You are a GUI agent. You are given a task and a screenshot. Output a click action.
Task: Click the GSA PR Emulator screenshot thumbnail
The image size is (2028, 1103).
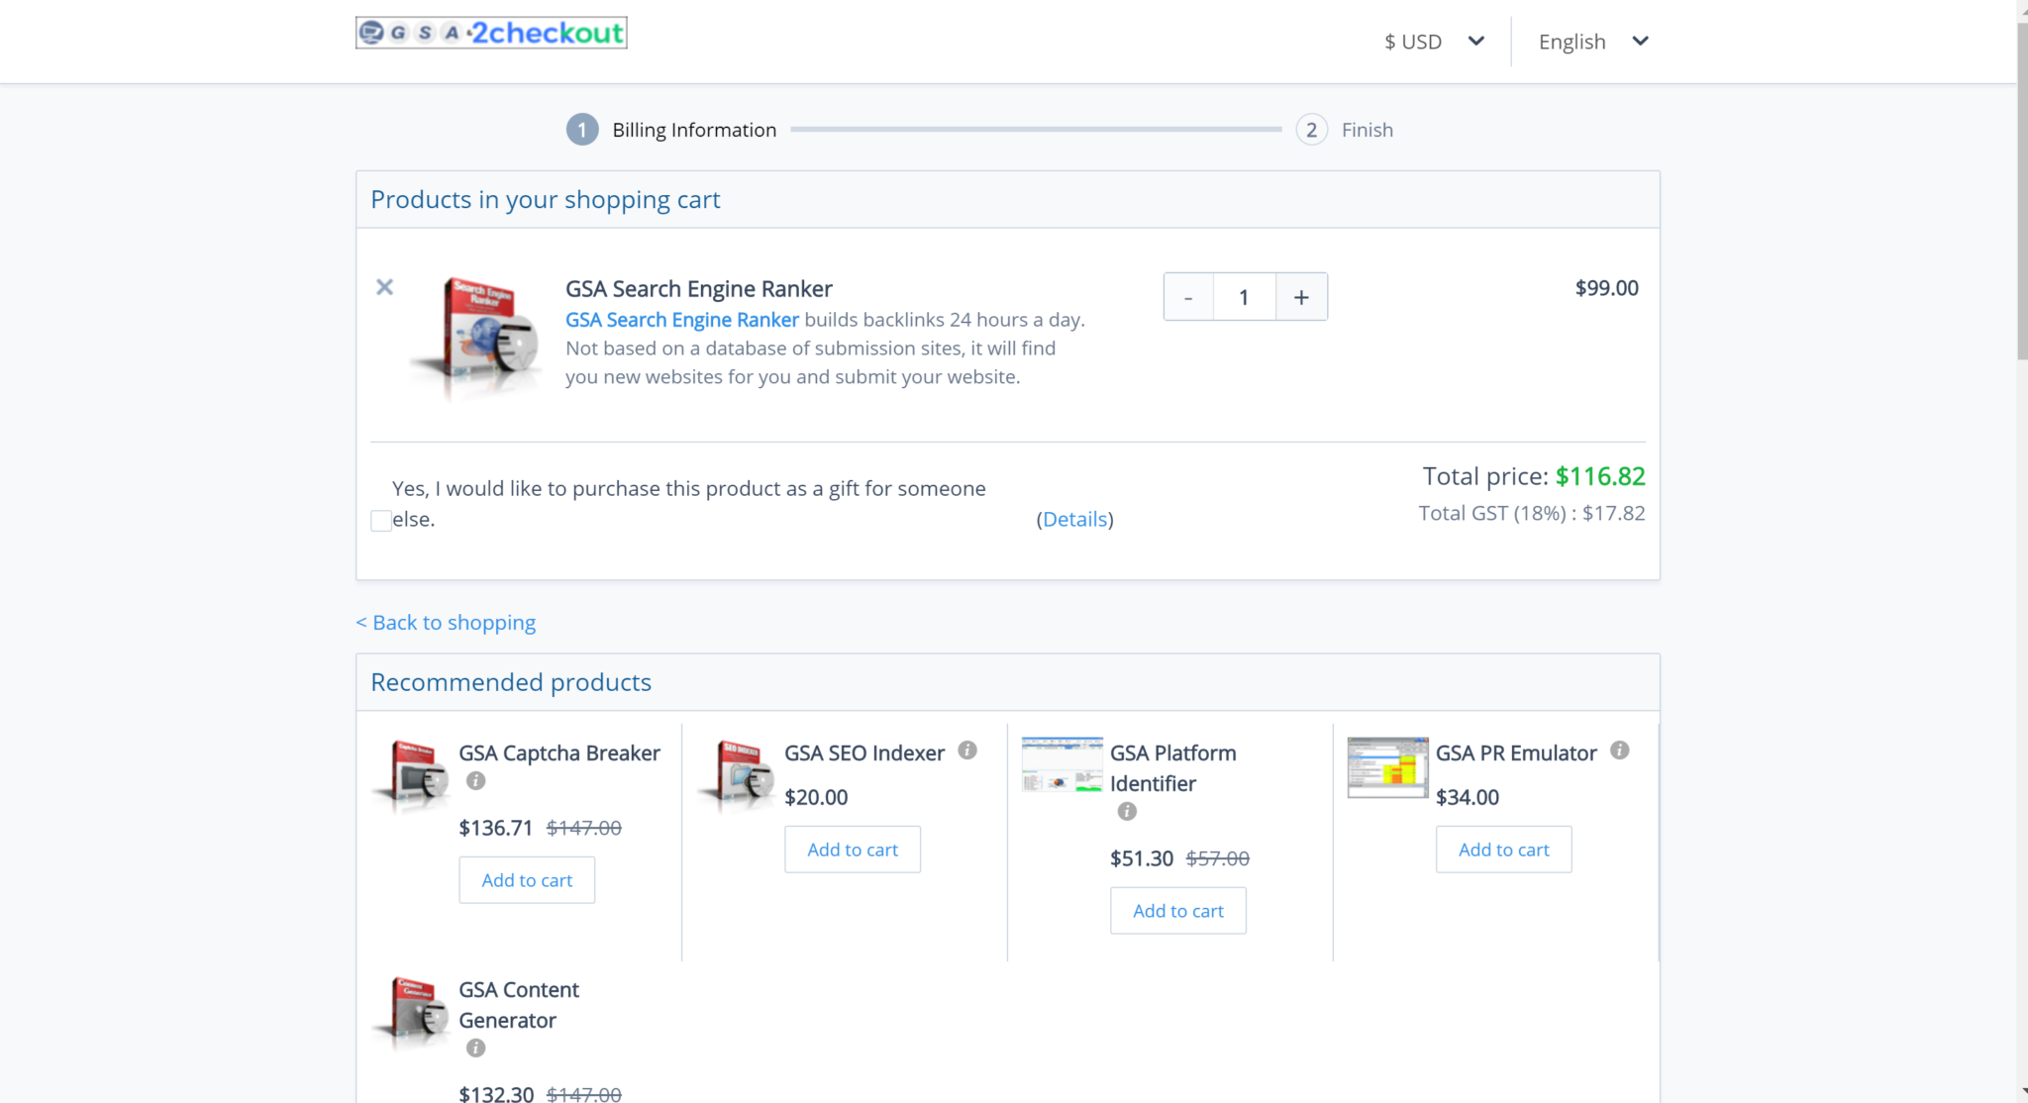pos(1388,766)
